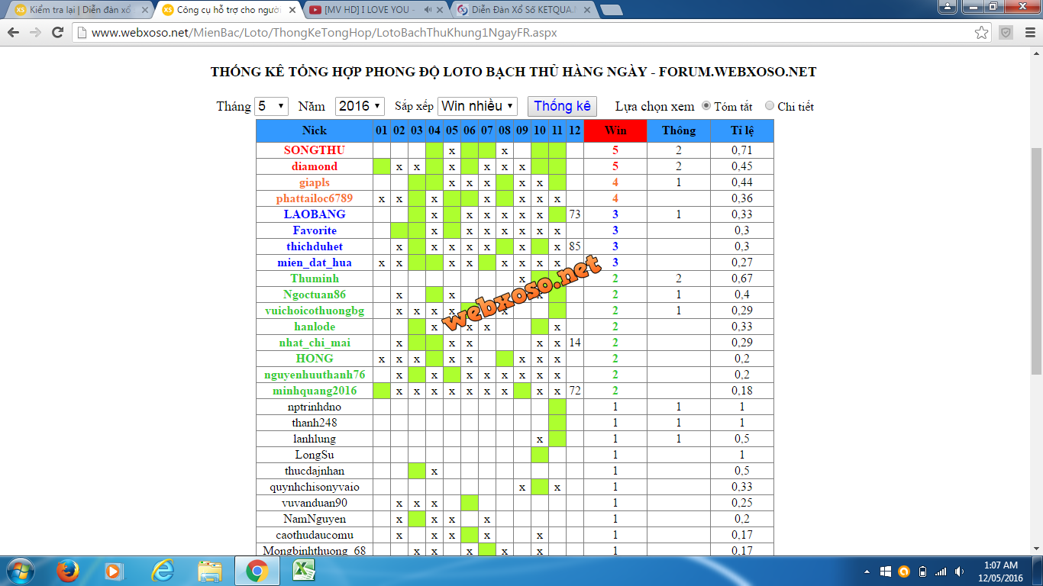Select the Tóm tắt radio button

coord(706,106)
